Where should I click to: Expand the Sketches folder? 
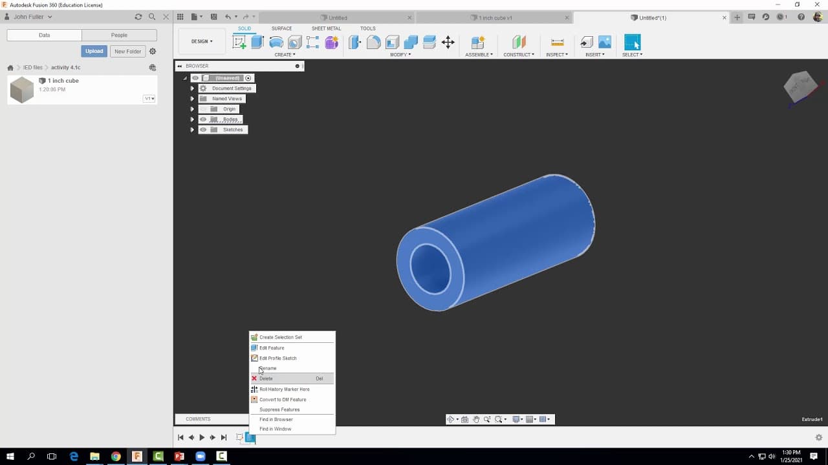coord(192,130)
